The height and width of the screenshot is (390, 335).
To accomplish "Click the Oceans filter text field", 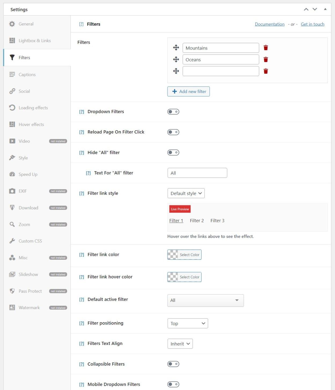I will [x=221, y=60].
